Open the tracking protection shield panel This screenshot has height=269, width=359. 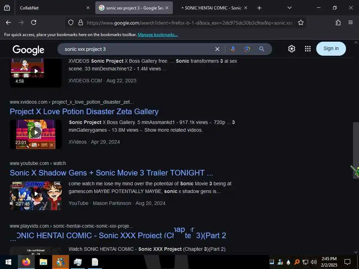(71, 22)
